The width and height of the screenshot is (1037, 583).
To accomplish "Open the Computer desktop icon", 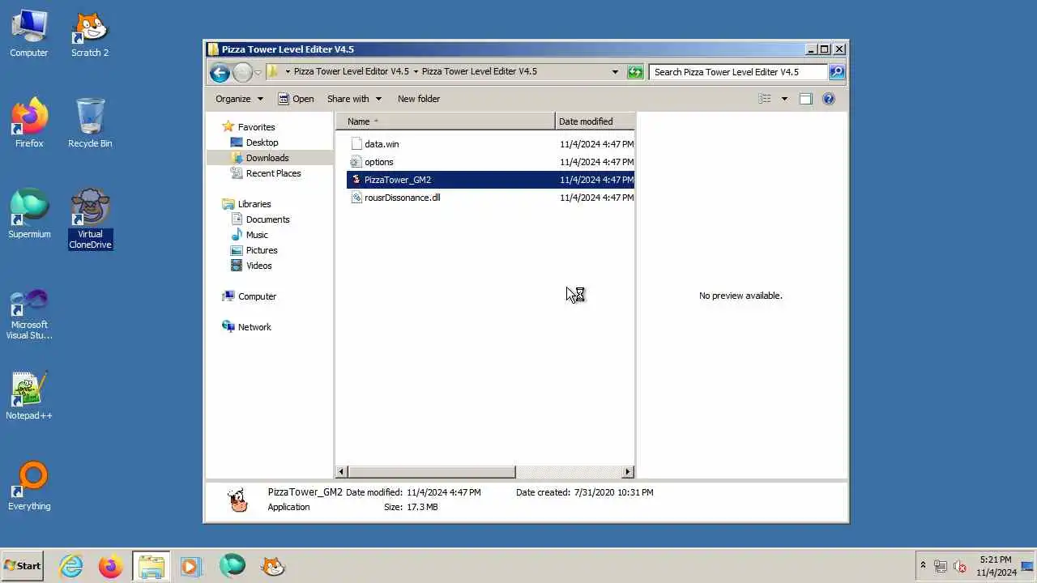I will coord(29,34).
